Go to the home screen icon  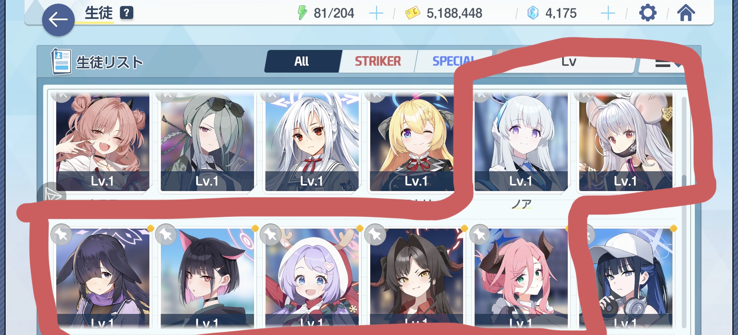tap(686, 13)
